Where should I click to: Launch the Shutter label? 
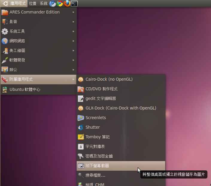[93, 127]
